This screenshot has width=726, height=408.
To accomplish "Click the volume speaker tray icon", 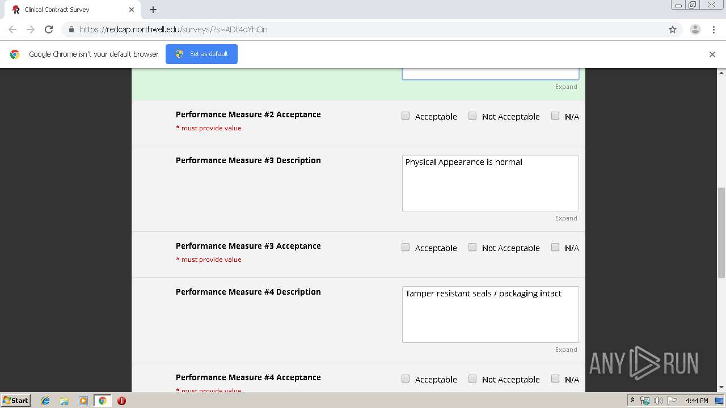I will (658, 401).
